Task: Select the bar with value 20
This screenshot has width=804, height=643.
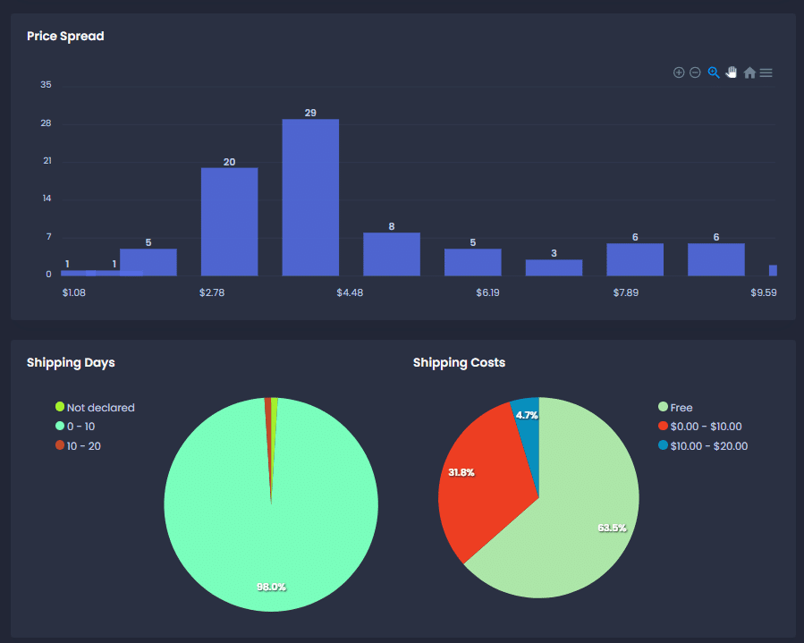Action: (229, 222)
